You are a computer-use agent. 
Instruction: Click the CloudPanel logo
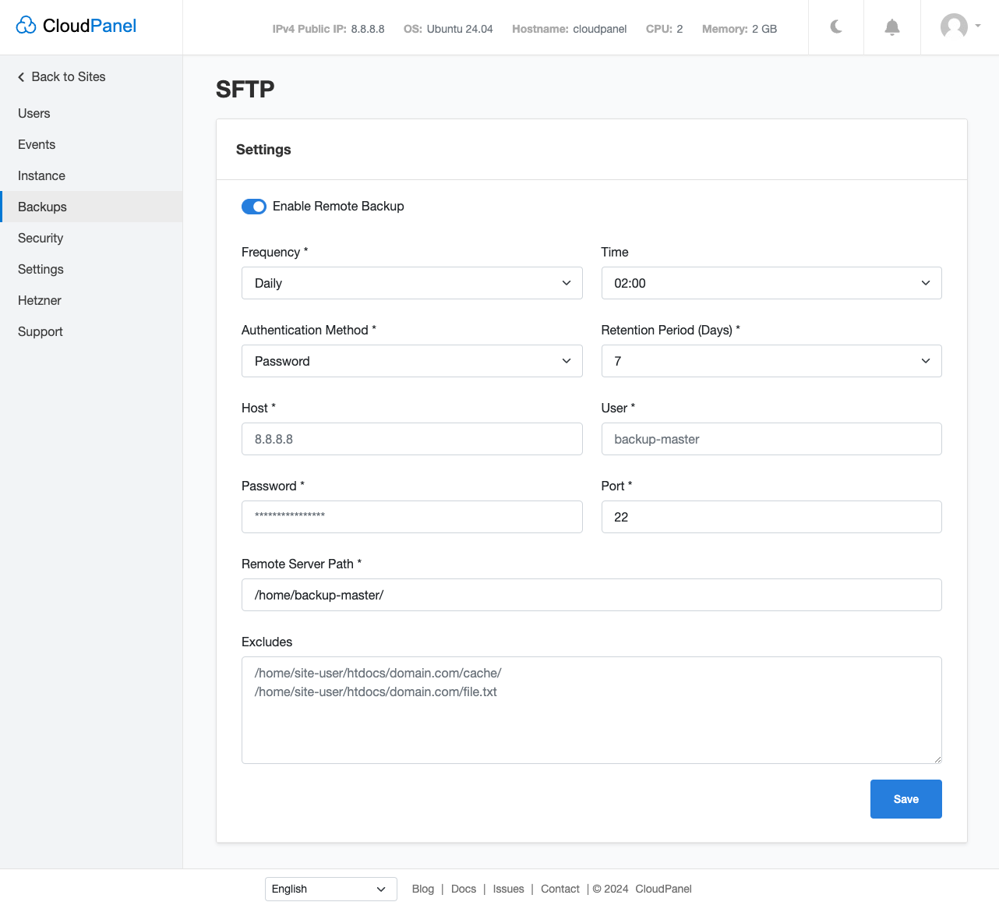pos(76,26)
